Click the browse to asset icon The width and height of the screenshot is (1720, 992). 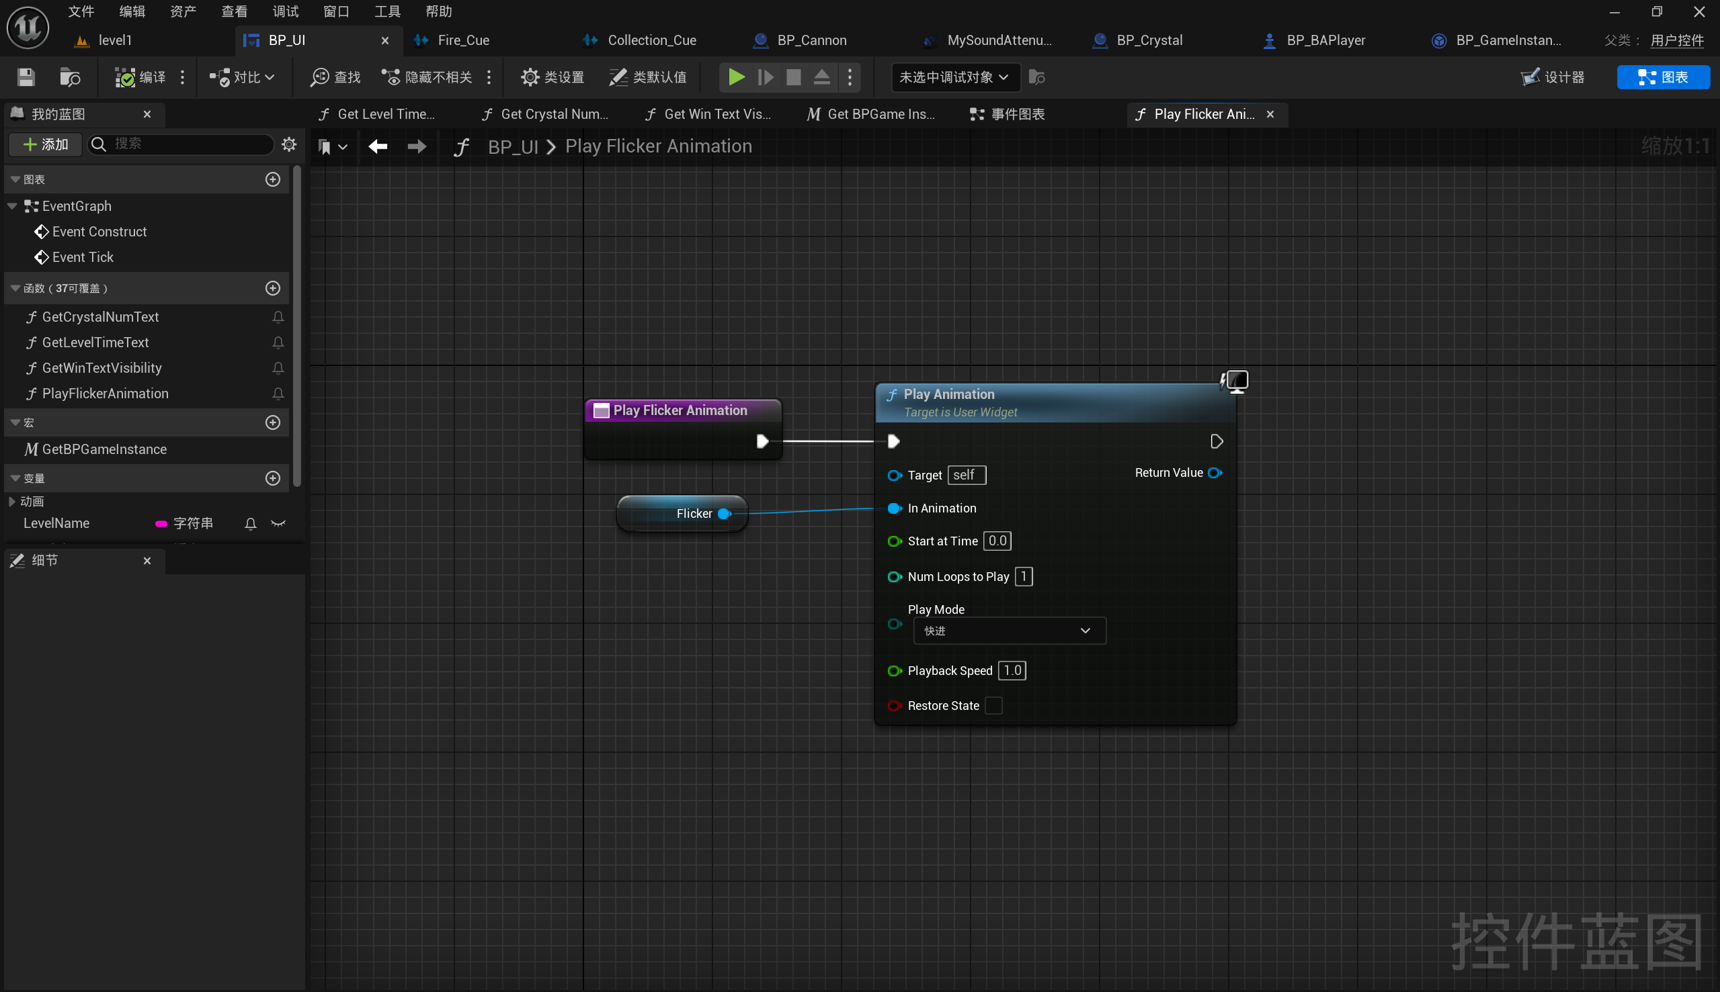click(69, 77)
